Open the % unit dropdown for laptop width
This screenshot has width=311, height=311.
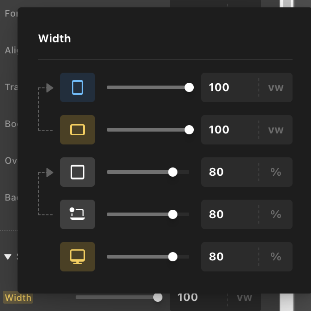276,214
